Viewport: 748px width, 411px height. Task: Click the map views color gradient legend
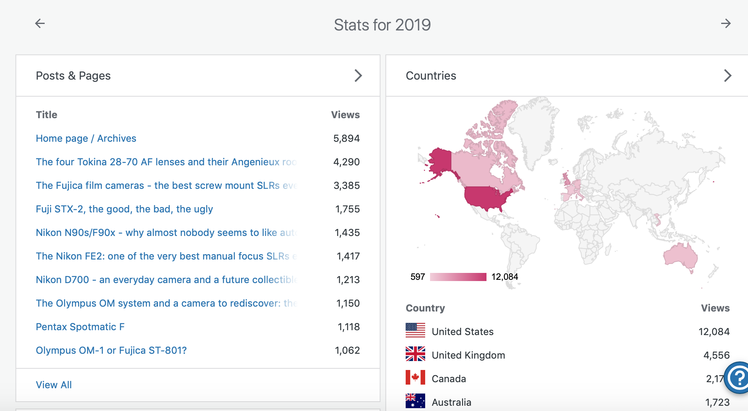(458, 277)
